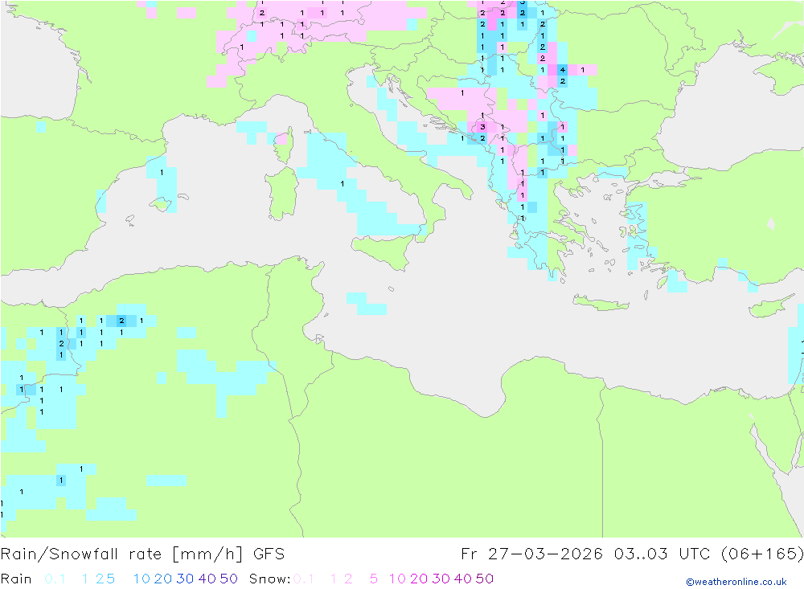The image size is (804, 589).
Task: Select the rain legend value 0.1
Action: pos(55,579)
